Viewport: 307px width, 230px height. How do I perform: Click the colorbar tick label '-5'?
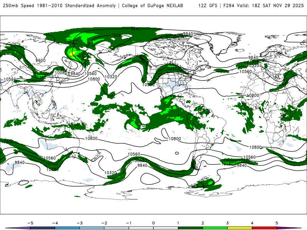(30, 223)
